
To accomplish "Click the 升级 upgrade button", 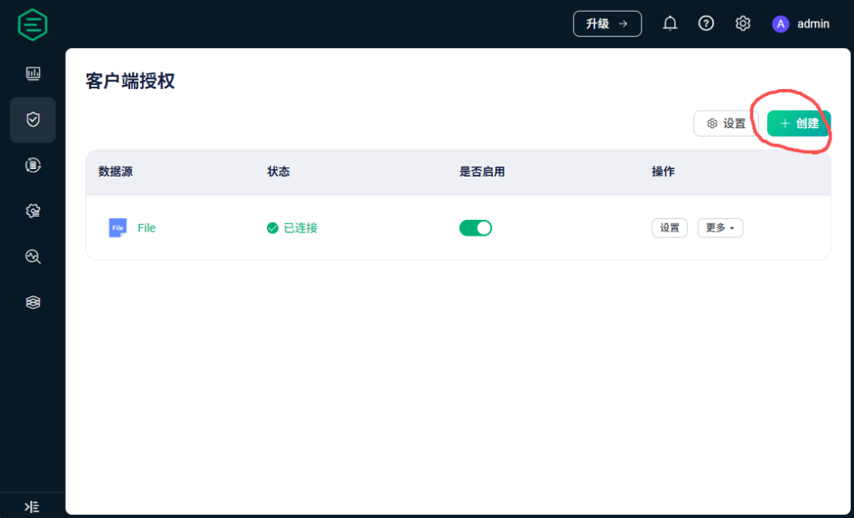I will tap(607, 24).
